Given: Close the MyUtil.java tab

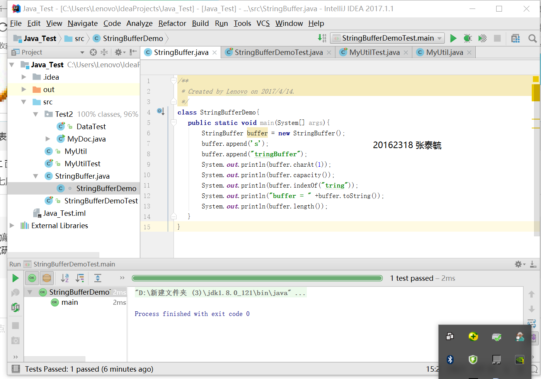Looking at the screenshot, I should coord(469,52).
